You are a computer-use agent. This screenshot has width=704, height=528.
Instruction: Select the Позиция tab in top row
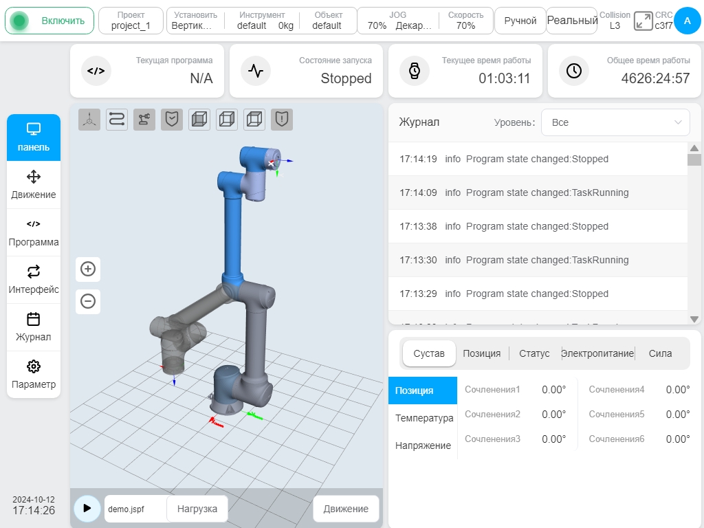(x=482, y=353)
